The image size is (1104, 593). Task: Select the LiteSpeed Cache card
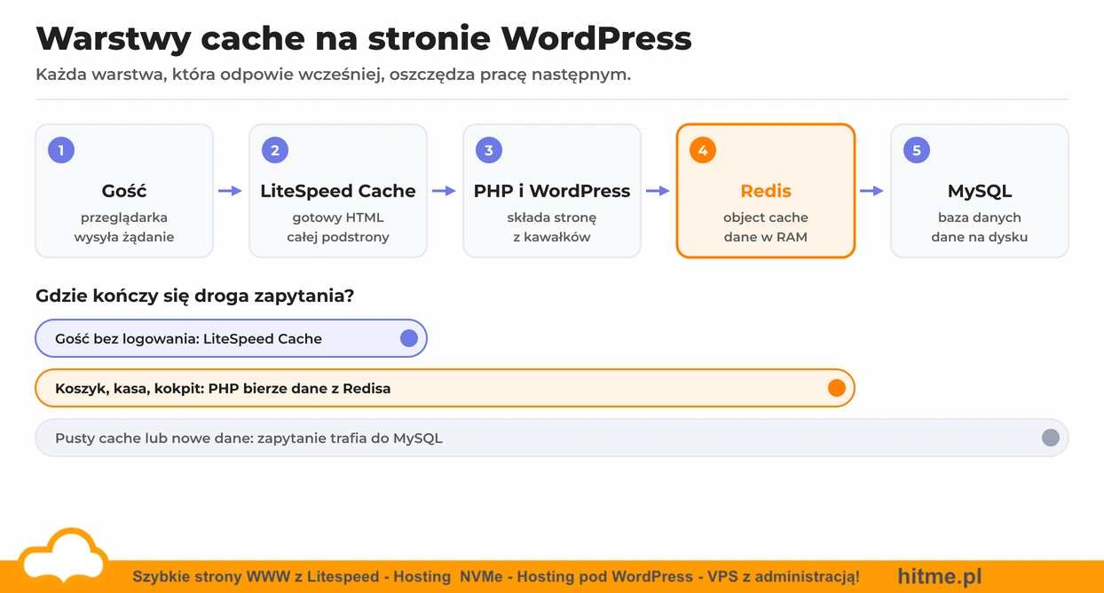(338, 191)
